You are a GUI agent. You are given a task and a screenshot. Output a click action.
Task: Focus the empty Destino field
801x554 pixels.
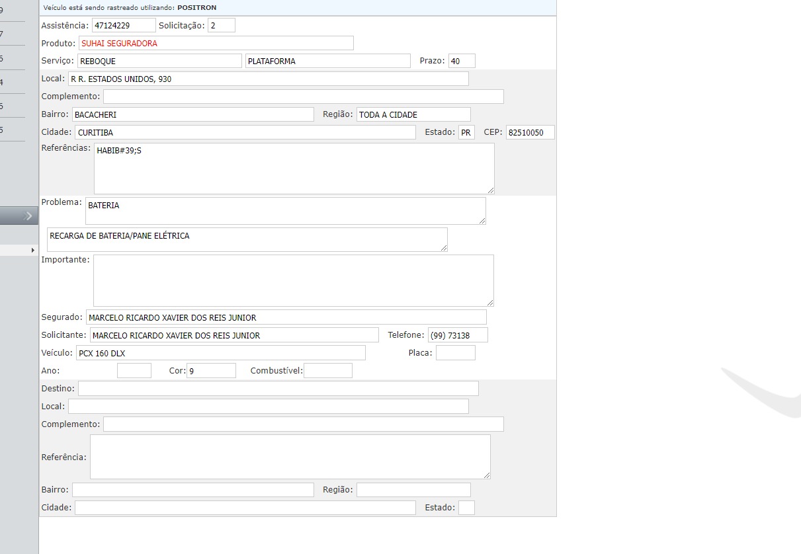pyautogui.click(x=278, y=389)
